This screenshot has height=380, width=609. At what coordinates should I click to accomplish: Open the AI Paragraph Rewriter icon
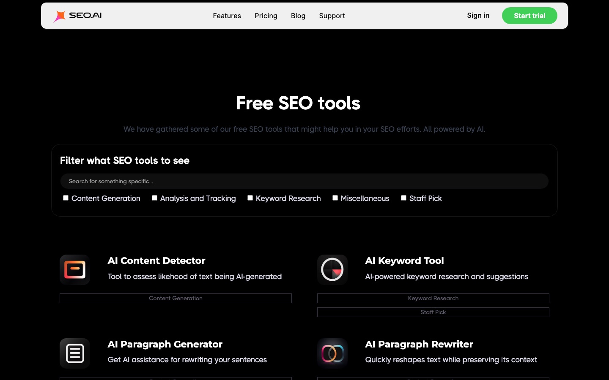click(332, 353)
